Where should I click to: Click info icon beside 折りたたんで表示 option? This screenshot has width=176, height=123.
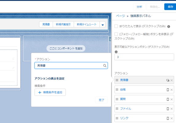(x=169, y=26)
